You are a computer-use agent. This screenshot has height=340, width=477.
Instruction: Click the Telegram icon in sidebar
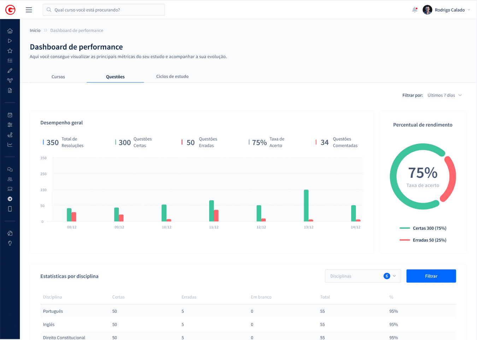(x=10, y=199)
